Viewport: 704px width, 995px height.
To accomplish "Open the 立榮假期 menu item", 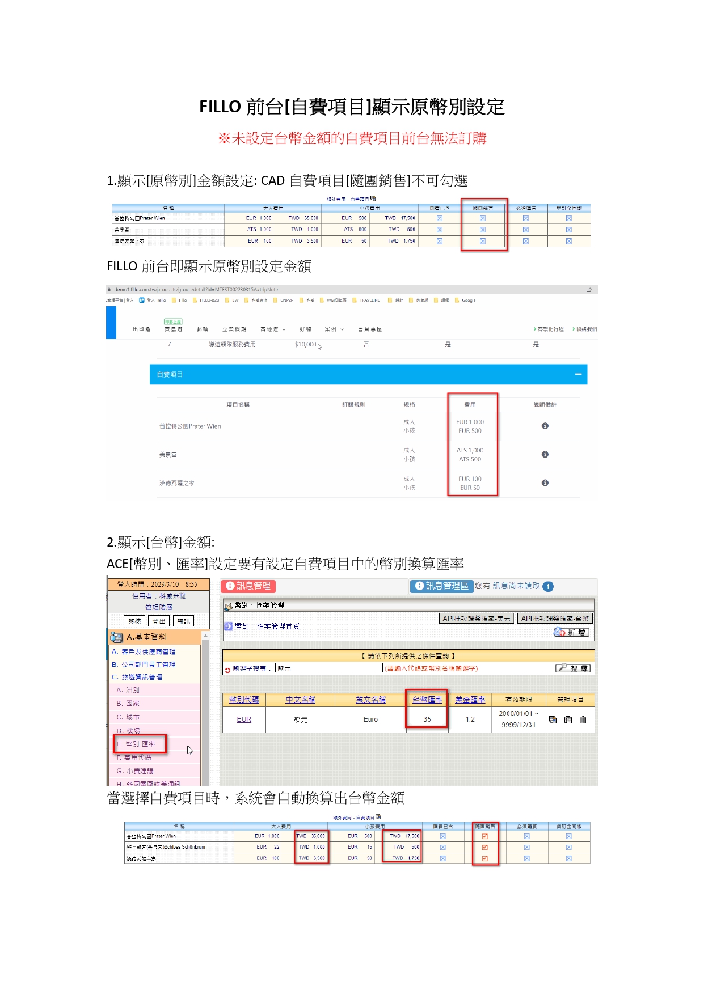I will point(234,329).
